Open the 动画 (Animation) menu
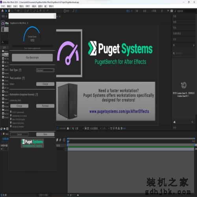 [34, 6]
